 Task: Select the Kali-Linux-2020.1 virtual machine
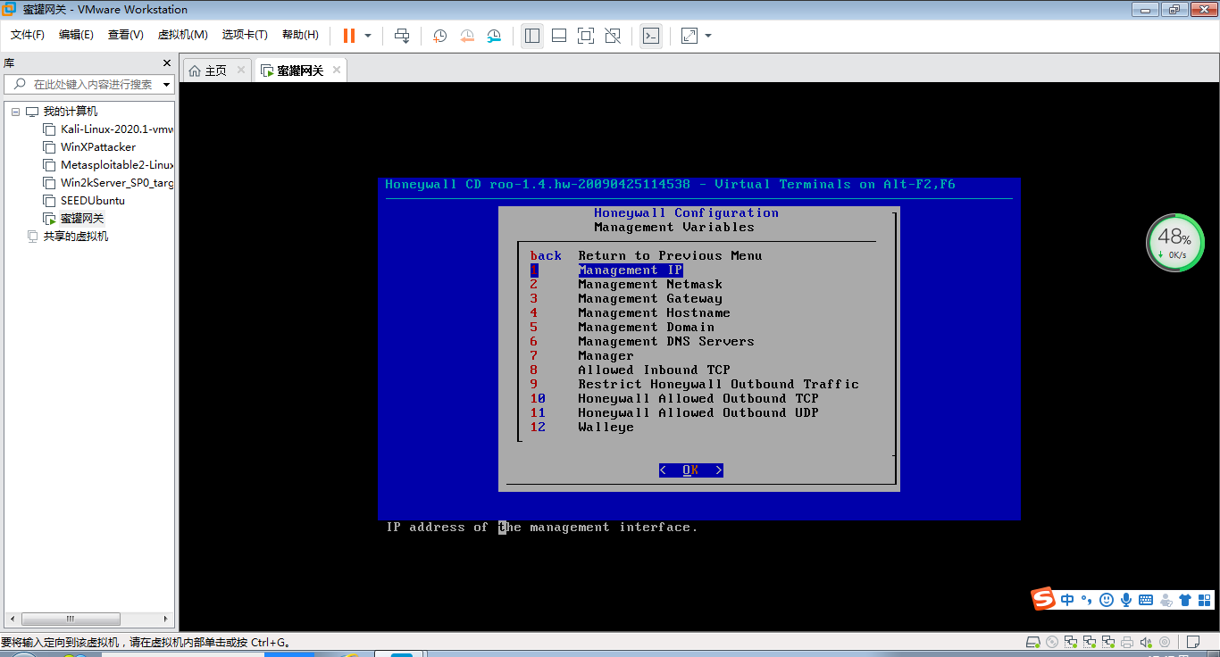[117, 129]
